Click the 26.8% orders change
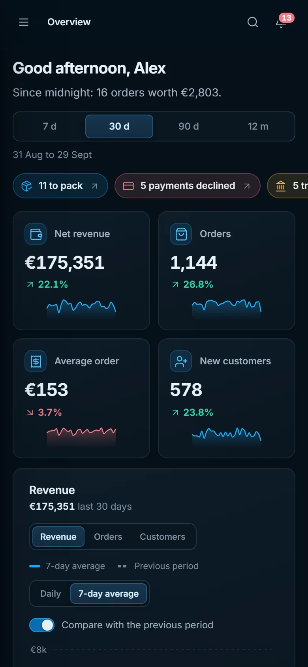This screenshot has height=667, width=308. 193,285
